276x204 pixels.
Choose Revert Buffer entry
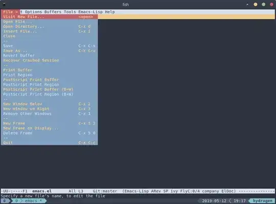(49, 56)
